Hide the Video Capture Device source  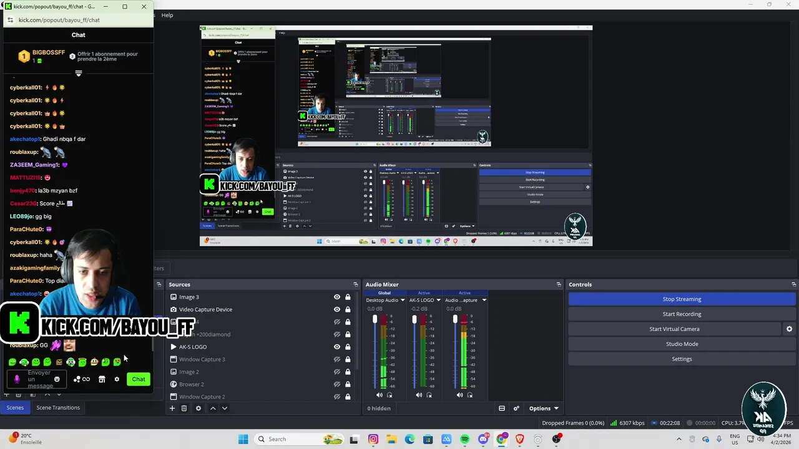337,309
